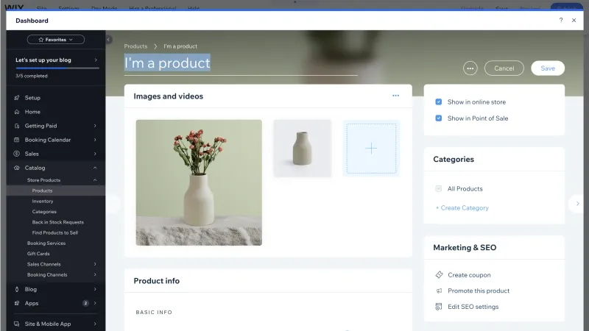Open Find Products to Sell
Image resolution: width=589 pixels, height=331 pixels.
[56, 232]
